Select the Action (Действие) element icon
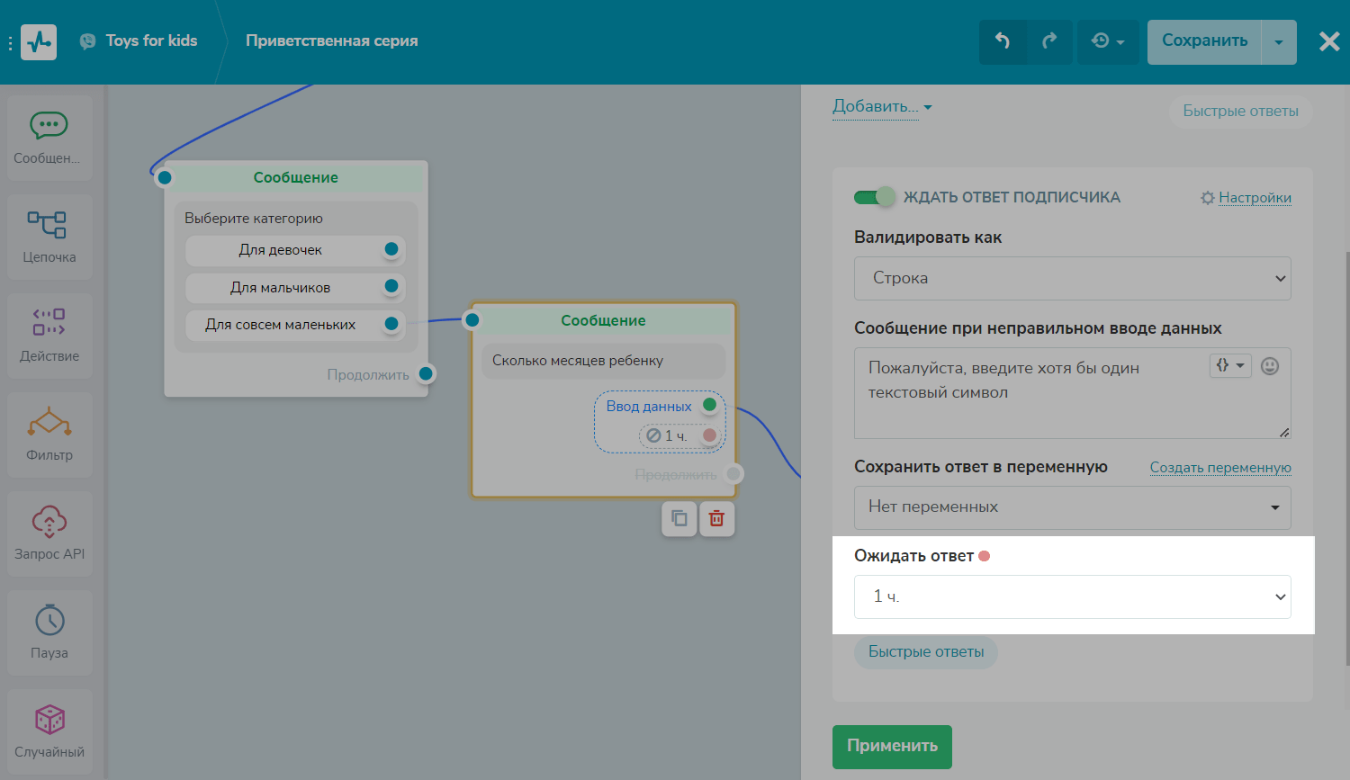Image resolution: width=1350 pixels, height=780 pixels. pos(49,323)
